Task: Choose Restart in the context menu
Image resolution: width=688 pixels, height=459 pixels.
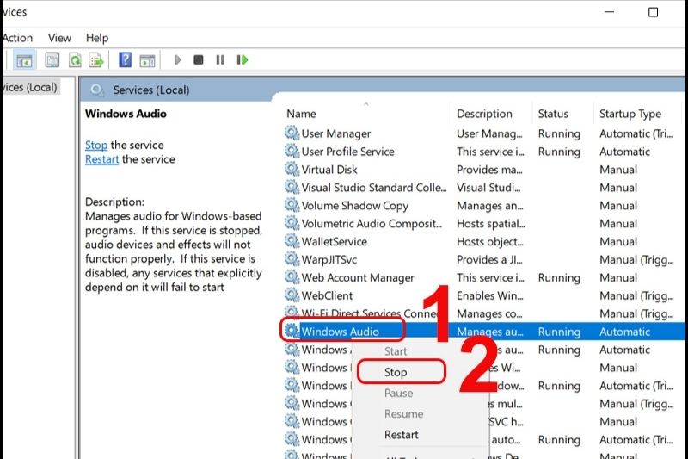Action: [401, 434]
